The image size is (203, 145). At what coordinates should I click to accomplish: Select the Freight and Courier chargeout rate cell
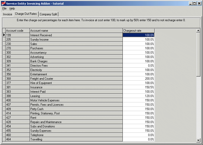(x=139, y=79)
